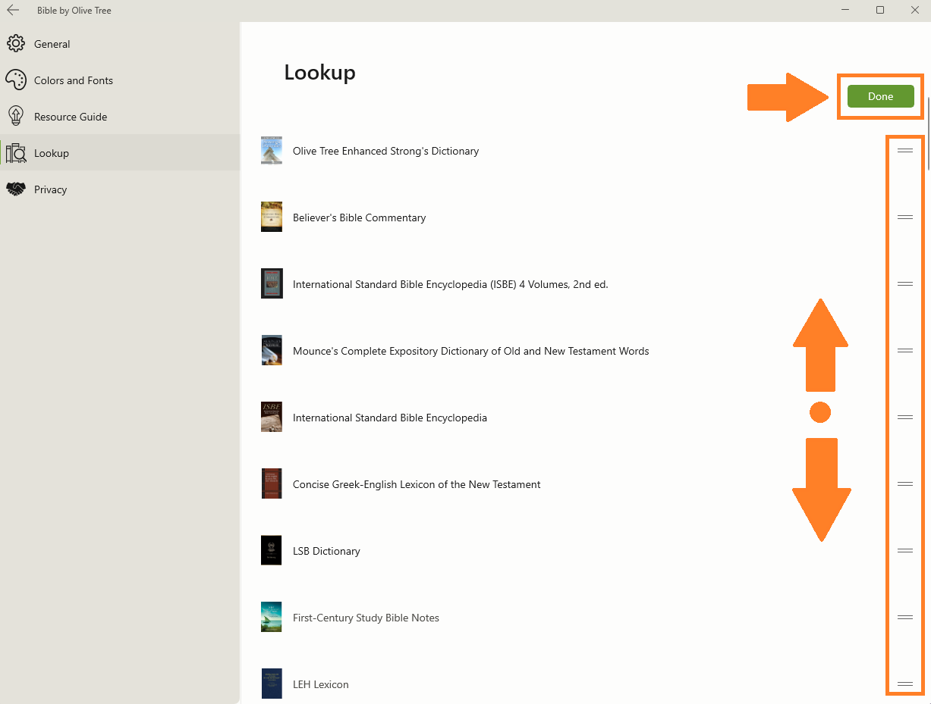Image resolution: width=931 pixels, height=704 pixels.
Task: Click reorder handle for First-Century Study Bible Notes
Action: click(x=904, y=618)
